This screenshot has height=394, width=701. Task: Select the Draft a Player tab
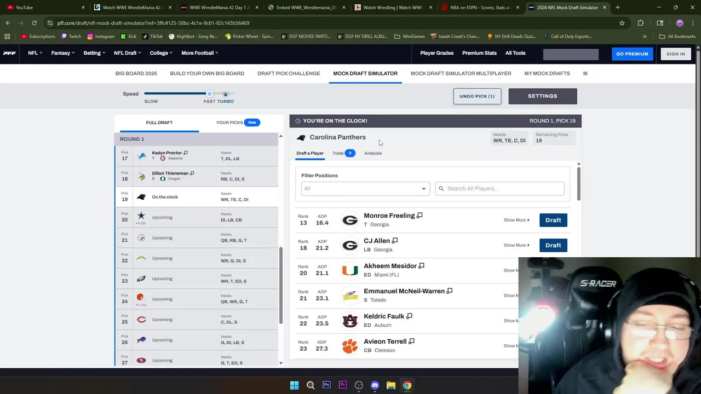pos(310,153)
